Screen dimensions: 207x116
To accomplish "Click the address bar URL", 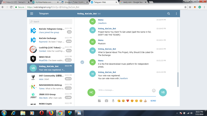I will [53, 7].
